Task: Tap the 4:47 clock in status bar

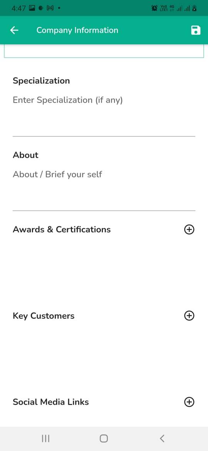Action: (18, 8)
